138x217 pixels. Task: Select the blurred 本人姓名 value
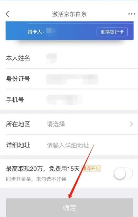52,59
